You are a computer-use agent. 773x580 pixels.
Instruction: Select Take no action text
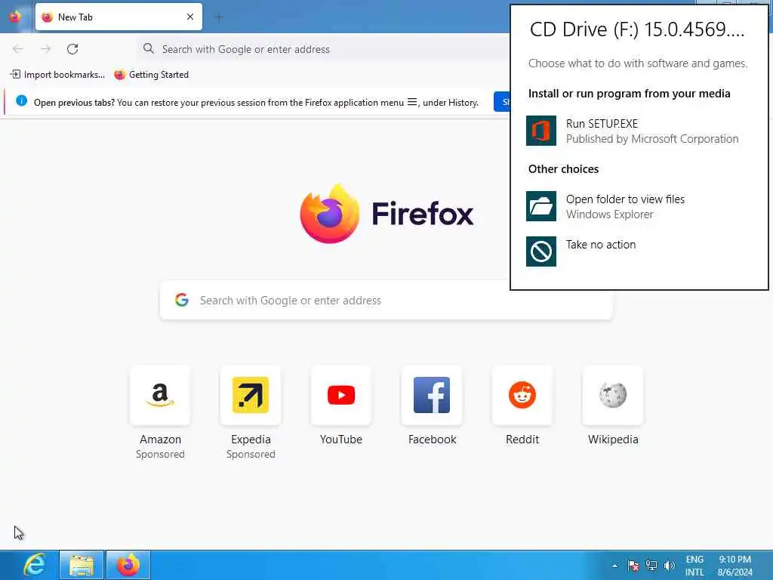pyautogui.click(x=600, y=245)
